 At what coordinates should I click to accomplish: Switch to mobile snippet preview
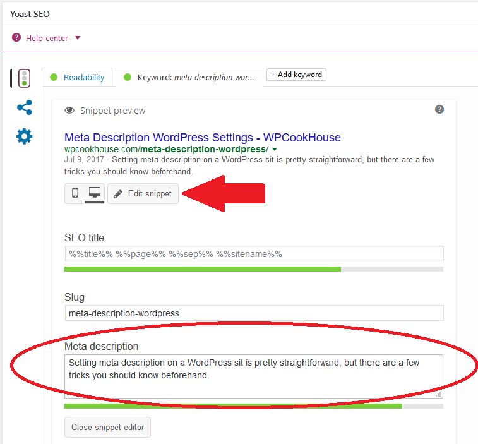75,193
